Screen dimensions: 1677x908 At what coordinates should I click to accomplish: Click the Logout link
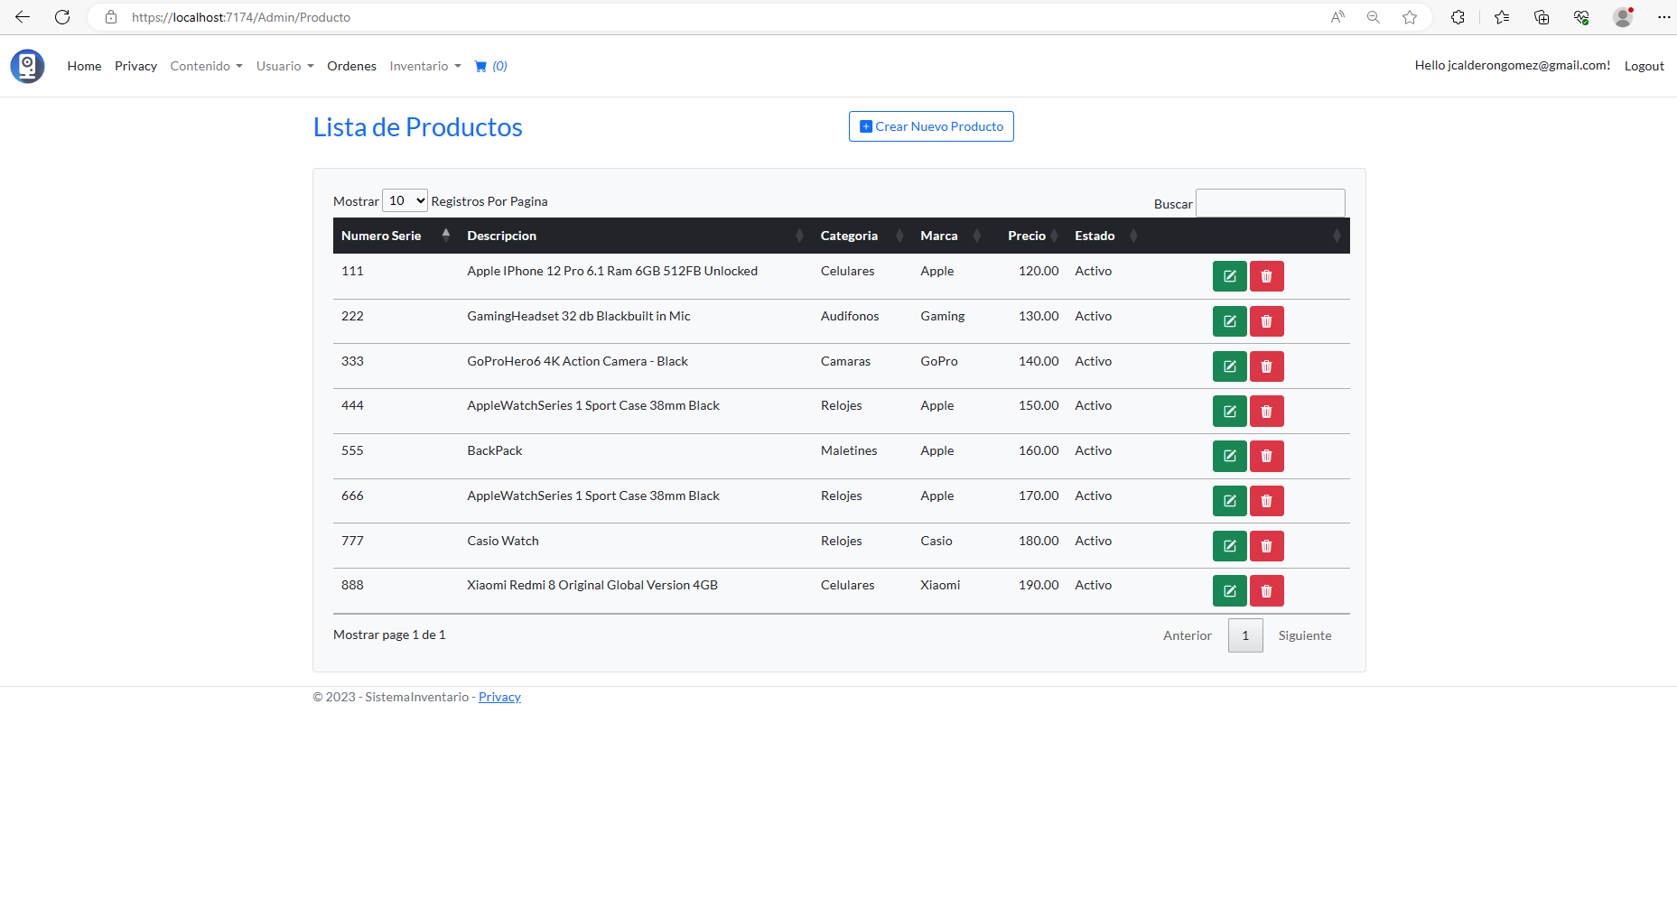[1644, 66]
